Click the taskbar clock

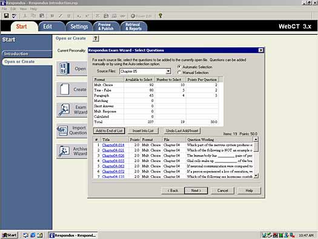[x=306, y=235]
